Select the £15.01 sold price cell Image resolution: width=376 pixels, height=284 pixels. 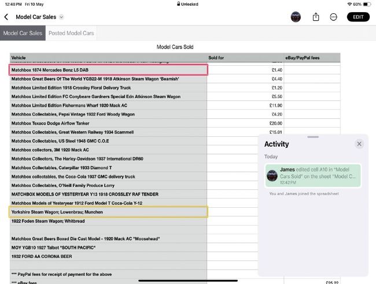click(x=245, y=132)
